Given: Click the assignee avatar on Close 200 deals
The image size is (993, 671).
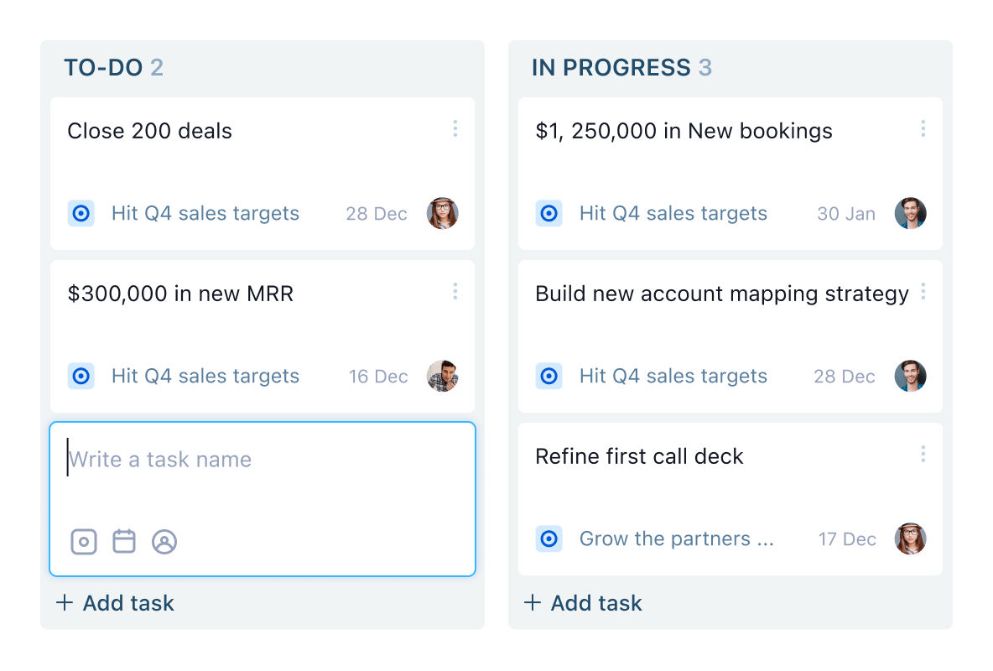Looking at the screenshot, I should click(443, 213).
